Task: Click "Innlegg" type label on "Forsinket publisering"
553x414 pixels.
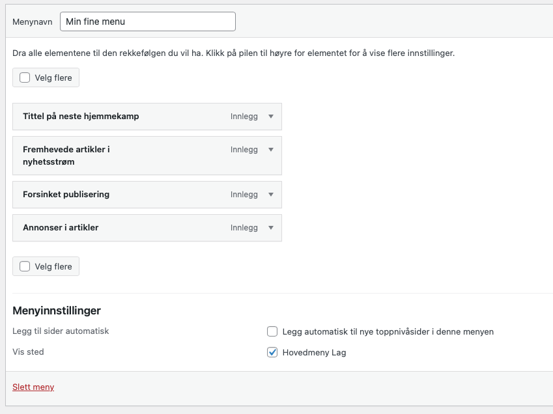Action: 244,195
